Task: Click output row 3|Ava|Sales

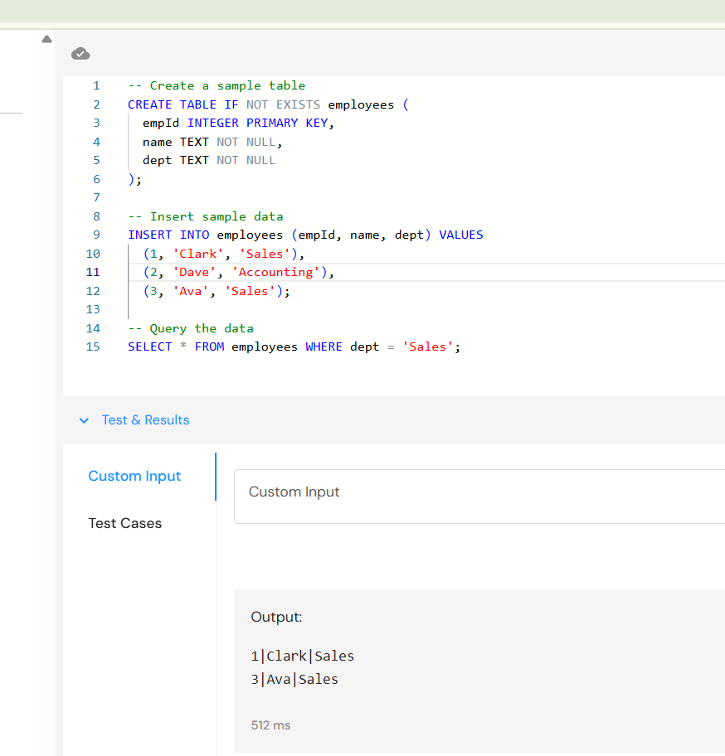Action: pos(294,679)
